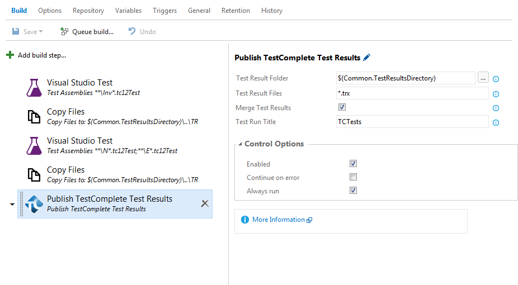Open the More Information link

pos(279,220)
